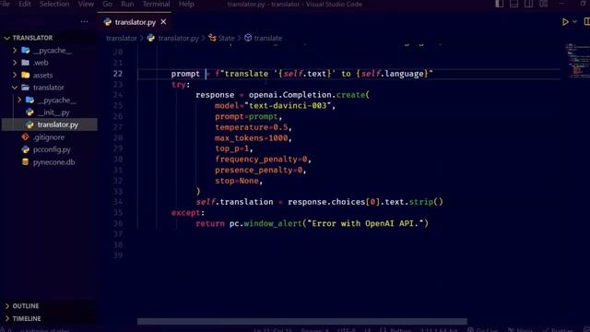Click the translator breadcrumb folder
This screenshot has height=332, width=590.
click(121, 38)
